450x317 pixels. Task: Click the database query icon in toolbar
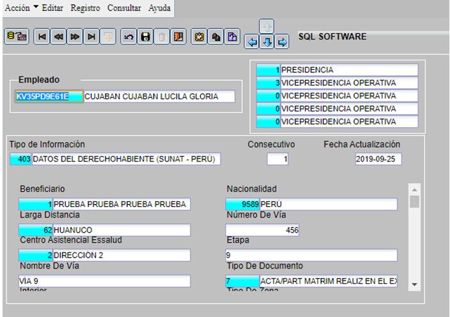[17, 37]
